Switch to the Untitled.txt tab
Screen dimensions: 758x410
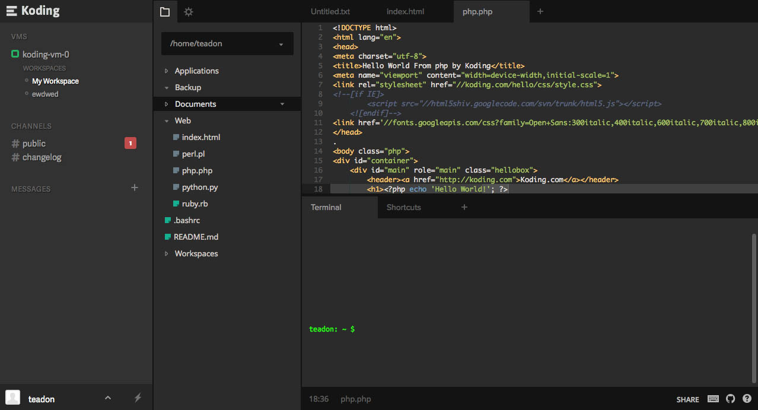coord(330,11)
